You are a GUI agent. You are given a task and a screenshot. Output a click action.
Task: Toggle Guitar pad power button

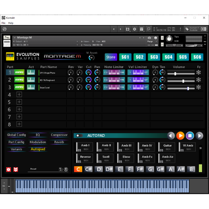162,150
